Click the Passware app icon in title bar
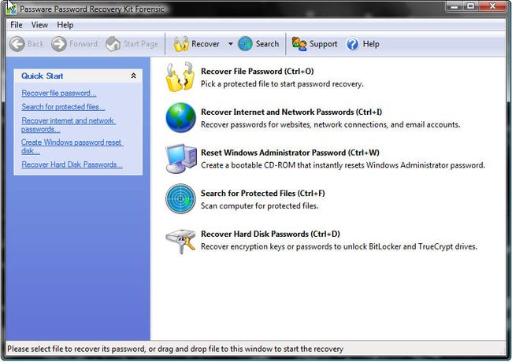The image size is (512, 362). coord(11,9)
